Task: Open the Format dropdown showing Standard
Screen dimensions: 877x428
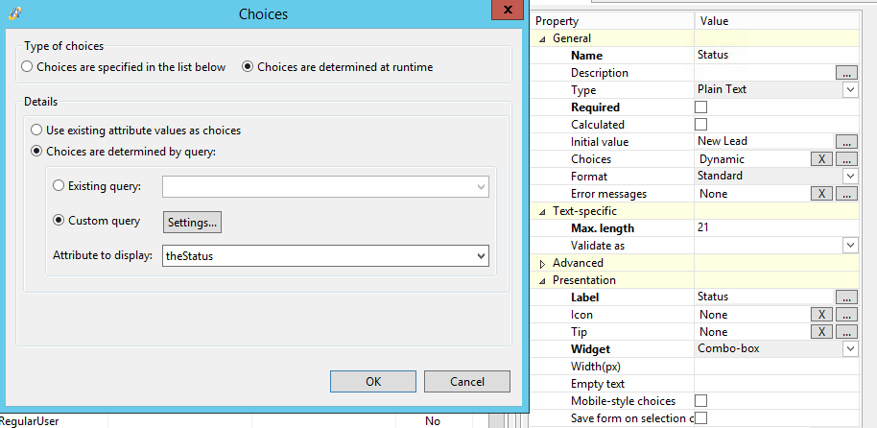Action: (850, 176)
